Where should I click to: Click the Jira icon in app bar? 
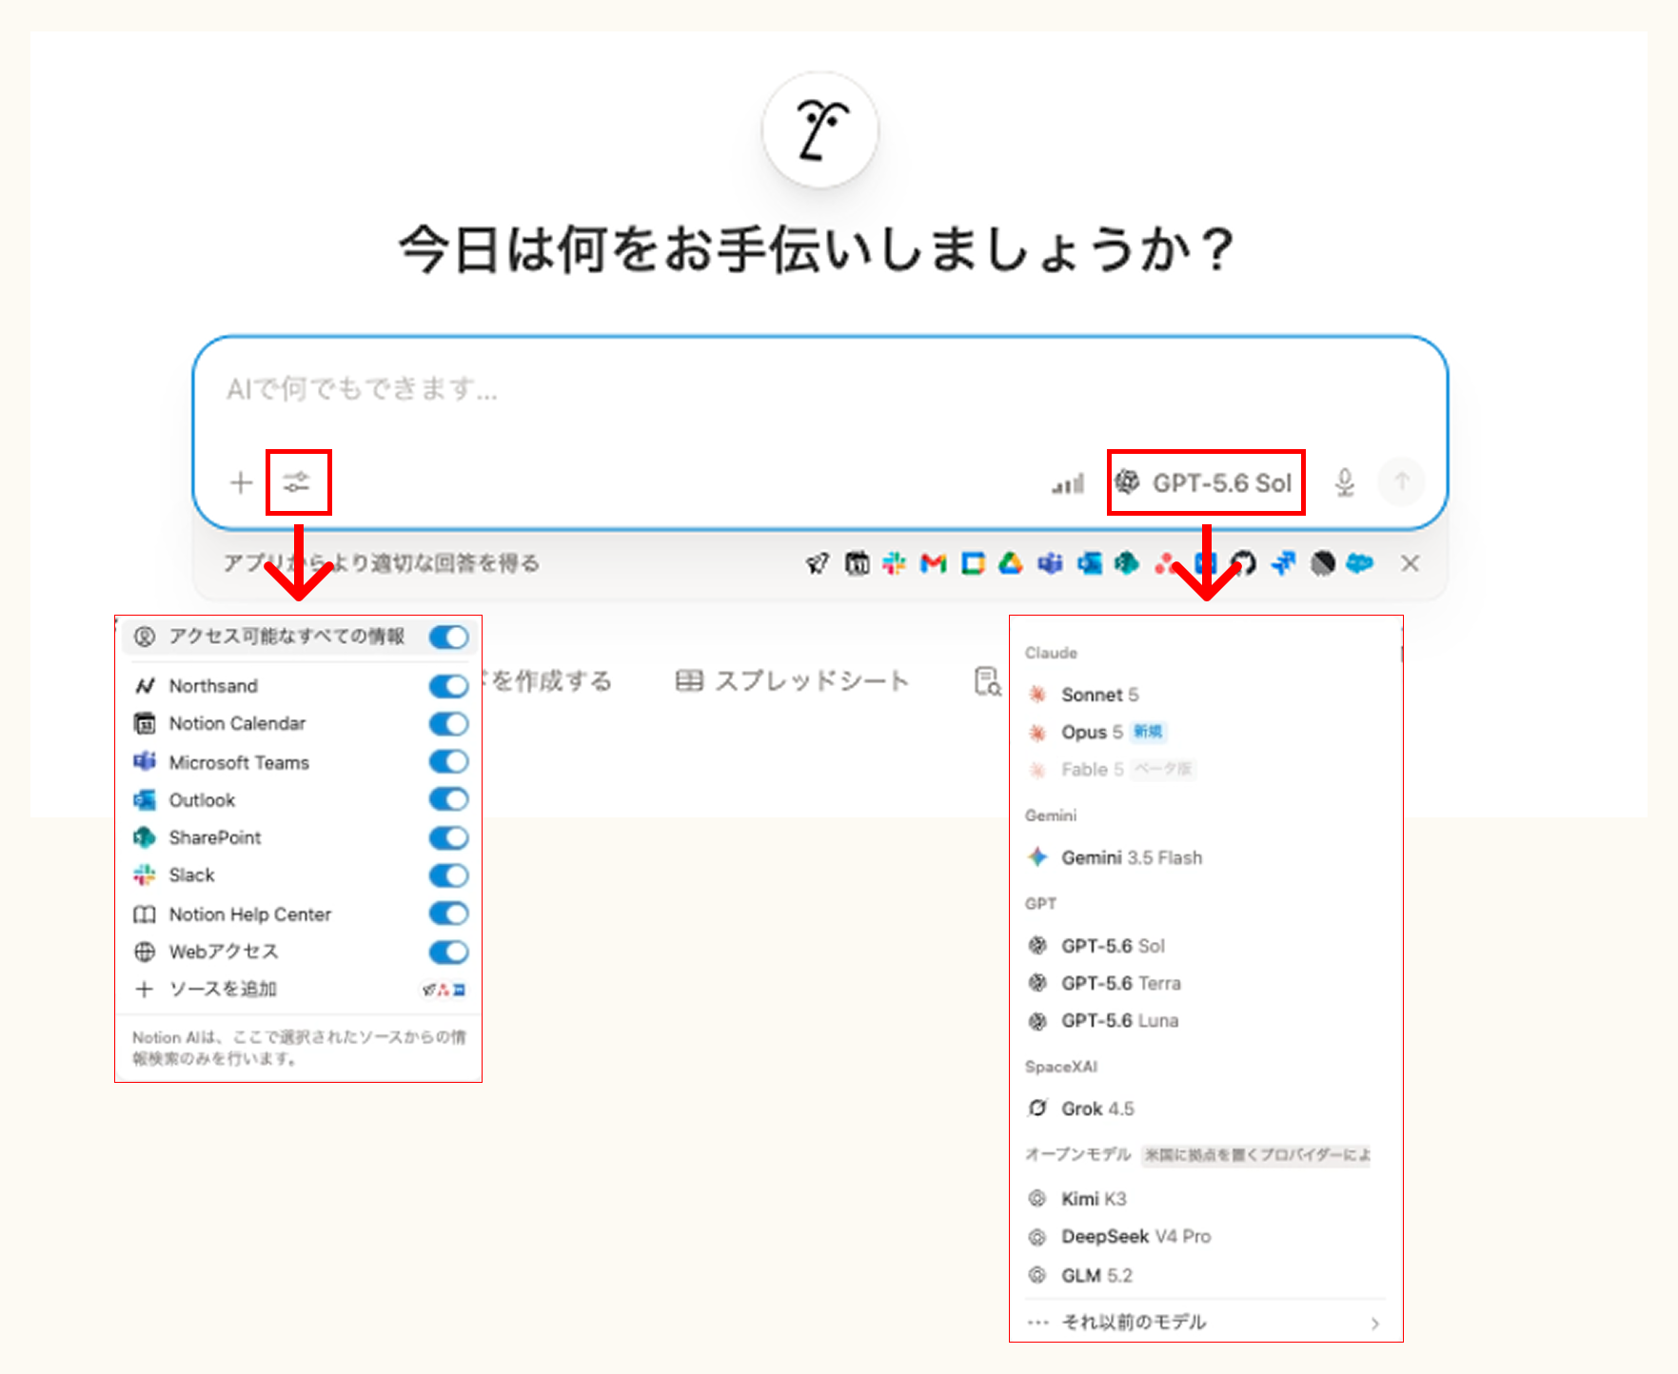click(1283, 563)
